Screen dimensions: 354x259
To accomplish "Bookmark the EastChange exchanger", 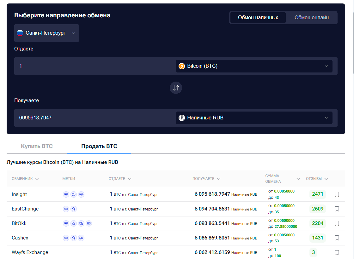I will coord(337,209).
